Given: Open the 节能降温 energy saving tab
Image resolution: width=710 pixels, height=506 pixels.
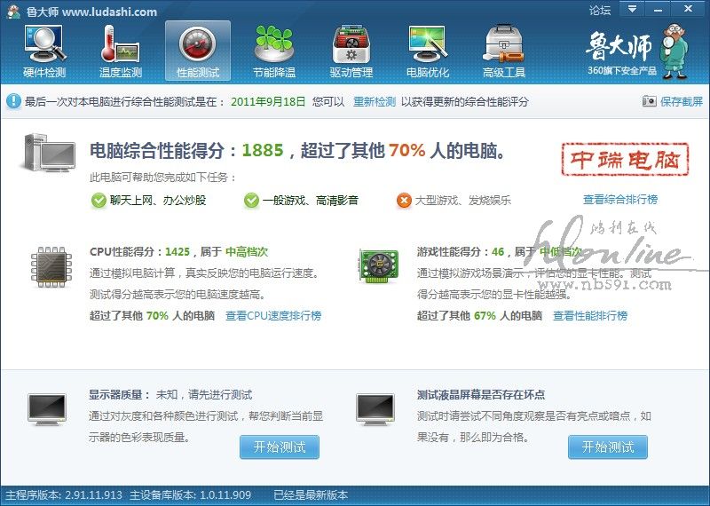Looking at the screenshot, I should [x=274, y=51].
